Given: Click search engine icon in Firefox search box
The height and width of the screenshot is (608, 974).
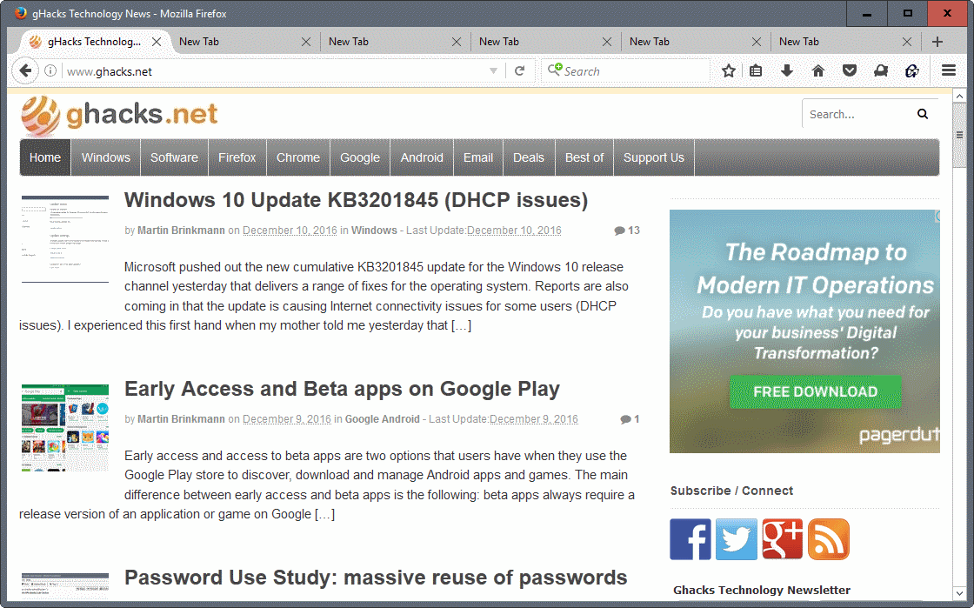Looking at the screenshot, I should point(554,70).
